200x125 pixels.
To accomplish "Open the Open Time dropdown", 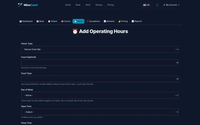I will pos(100,112).
